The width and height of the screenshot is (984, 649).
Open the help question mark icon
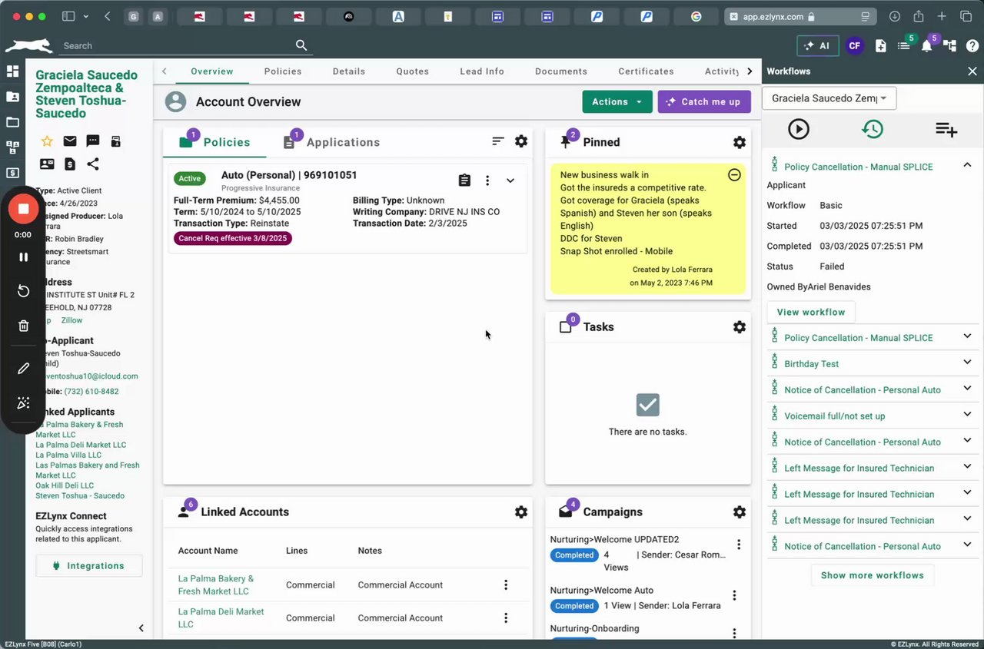[x=972, y=46]
